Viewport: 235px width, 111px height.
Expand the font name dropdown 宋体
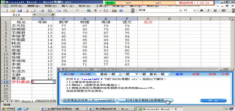pyautogui.click(x=180, y=10)
